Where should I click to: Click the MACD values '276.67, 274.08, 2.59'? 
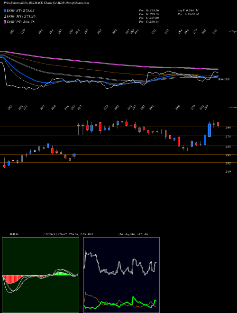pyautogui.click(x=72, y=234)
